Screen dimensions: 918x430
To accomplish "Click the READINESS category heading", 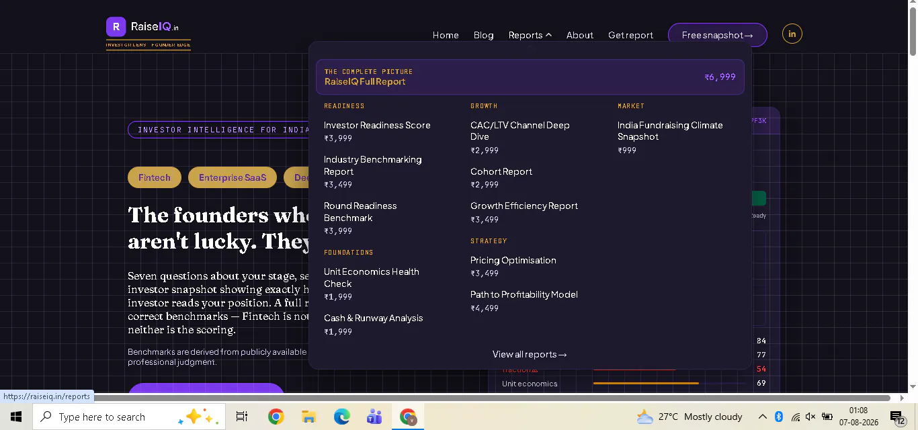I will coord(344,105).
